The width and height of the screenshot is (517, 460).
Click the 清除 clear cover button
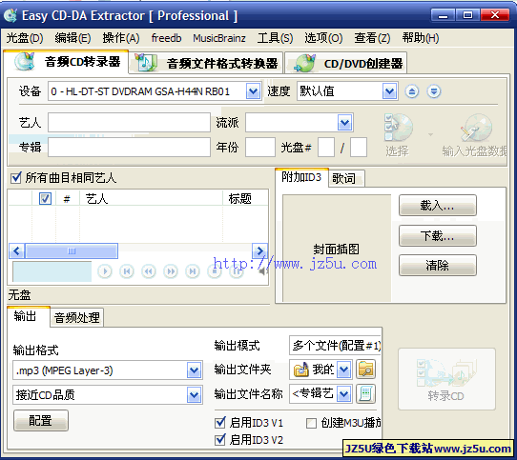[438, 265]
